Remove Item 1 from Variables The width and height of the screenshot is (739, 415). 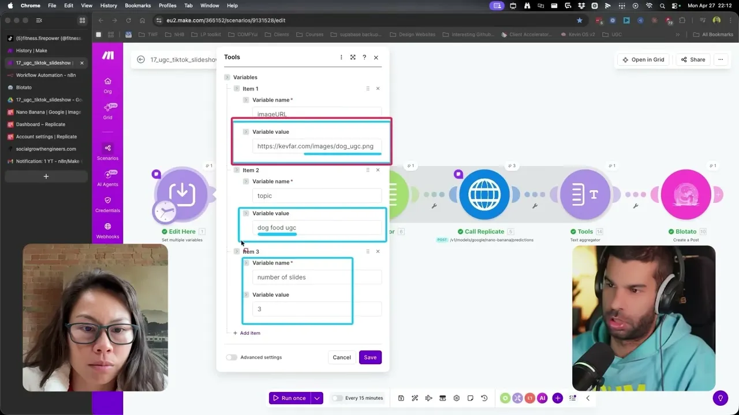[x=378, y=88]
